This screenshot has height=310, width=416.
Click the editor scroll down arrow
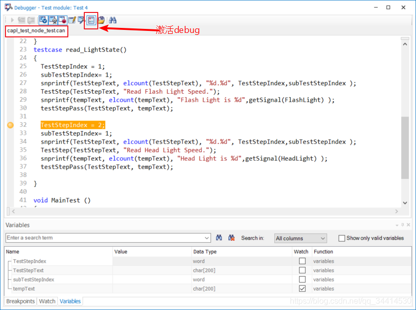[405, 203]
